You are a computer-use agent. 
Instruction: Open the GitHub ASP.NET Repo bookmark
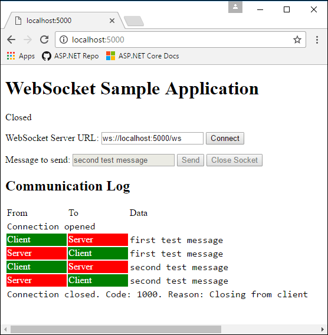coord(70,56)
